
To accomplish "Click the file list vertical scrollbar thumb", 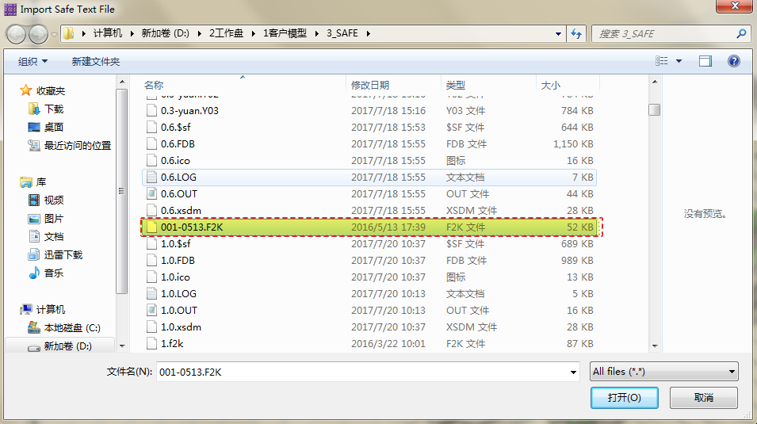I will tap(654, 110).
